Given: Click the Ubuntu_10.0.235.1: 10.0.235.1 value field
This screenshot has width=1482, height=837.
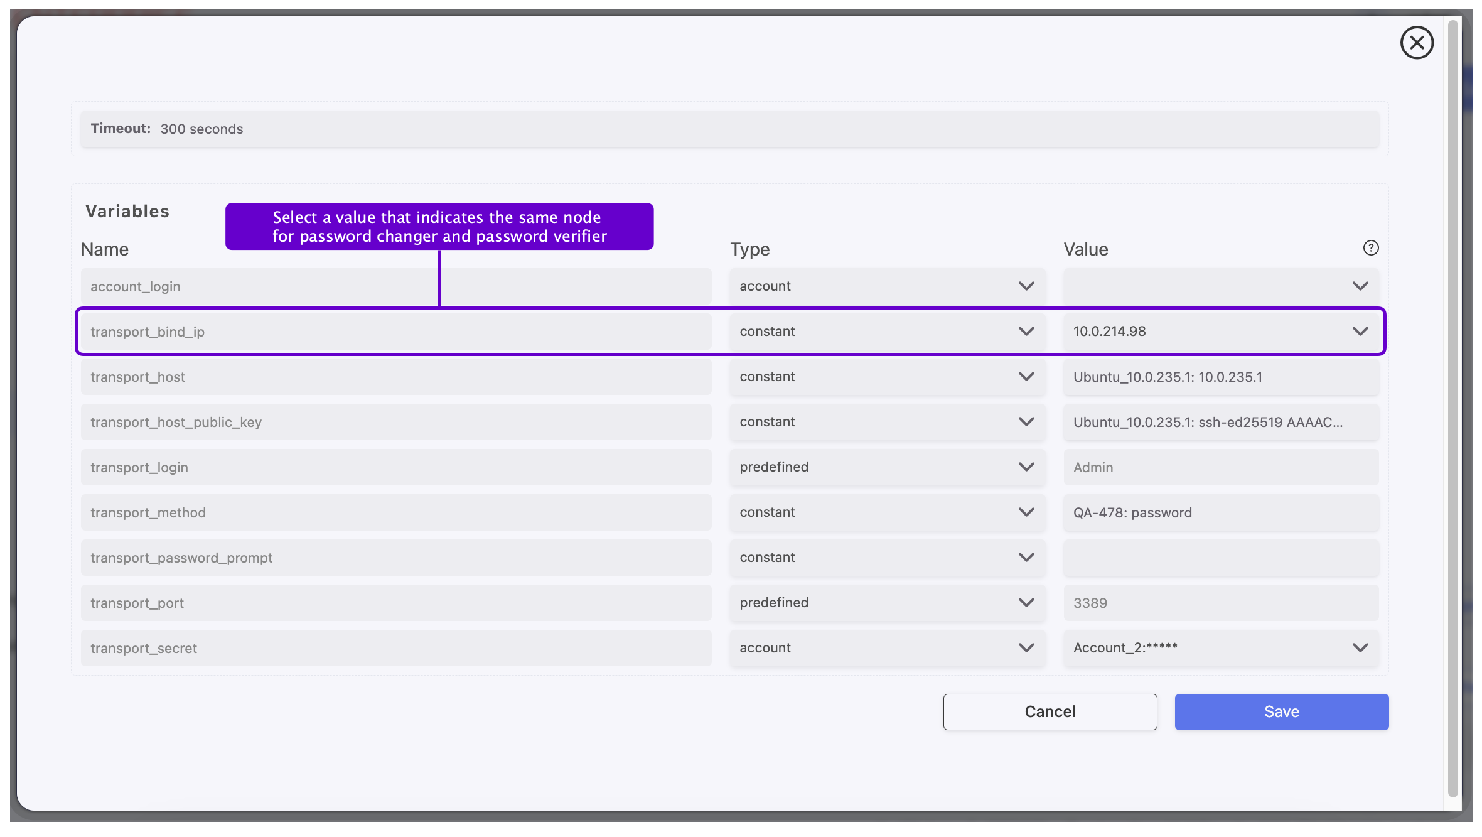Looking at the screenshot, I should 1221,377.
